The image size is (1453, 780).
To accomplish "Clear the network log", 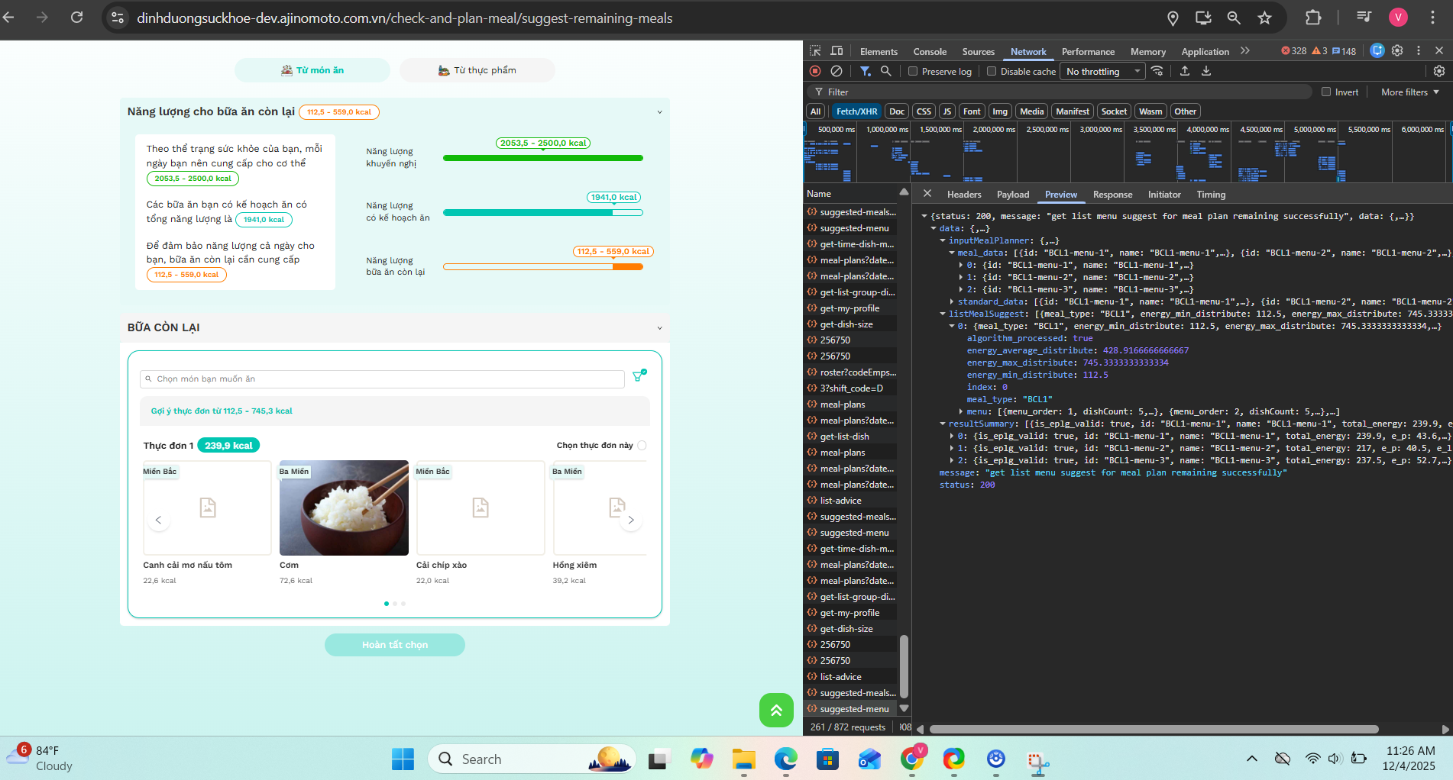I will pos(837,71).
